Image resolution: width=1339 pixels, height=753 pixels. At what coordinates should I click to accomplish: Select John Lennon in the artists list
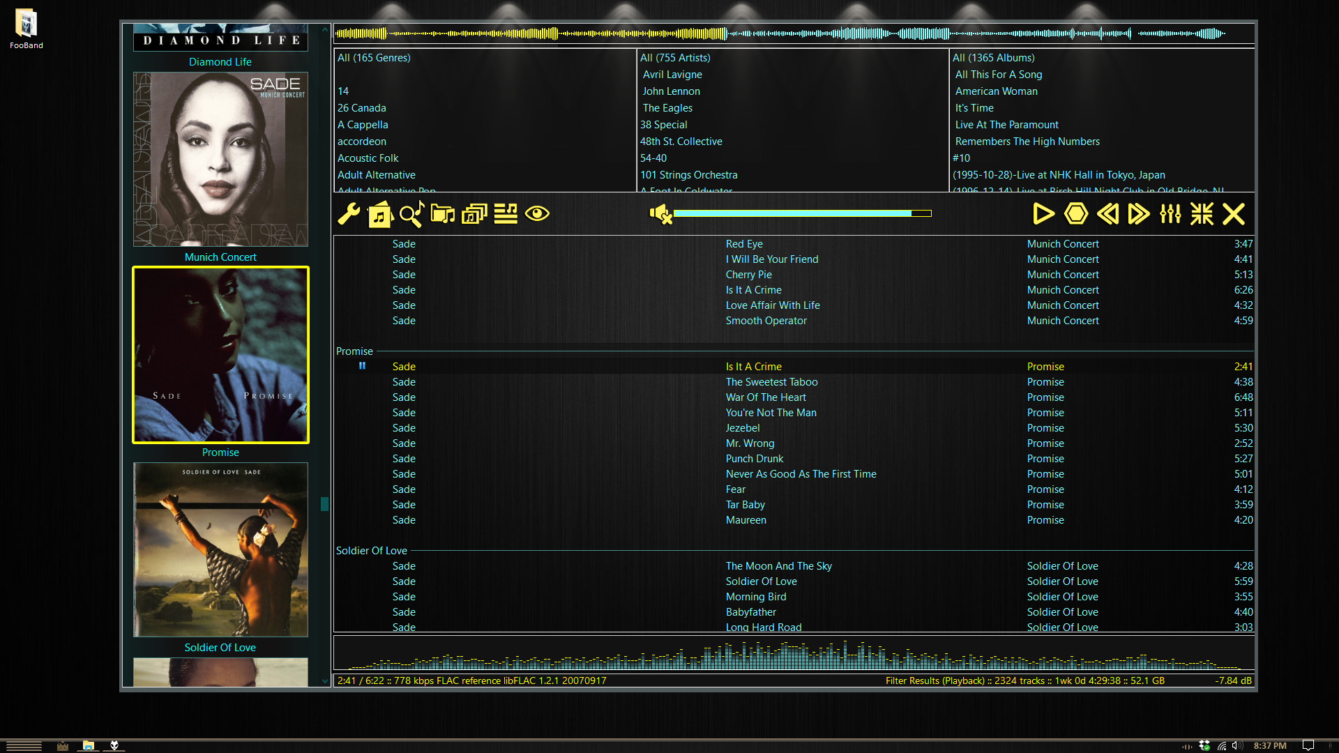pyautogui.click(x=671, y=91)
